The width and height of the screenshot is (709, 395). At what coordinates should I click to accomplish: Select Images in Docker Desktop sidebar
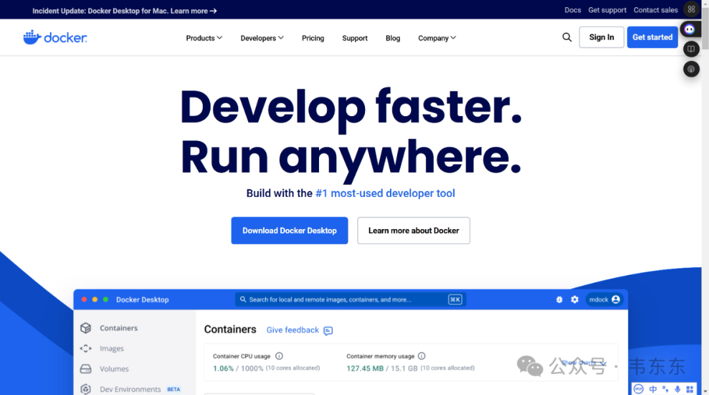pyautogui.click(x=112, y=348)
